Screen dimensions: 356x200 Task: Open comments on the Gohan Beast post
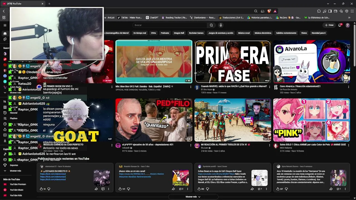260,189
